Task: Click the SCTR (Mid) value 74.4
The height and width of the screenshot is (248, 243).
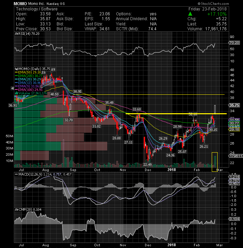Action: (152, 29)
